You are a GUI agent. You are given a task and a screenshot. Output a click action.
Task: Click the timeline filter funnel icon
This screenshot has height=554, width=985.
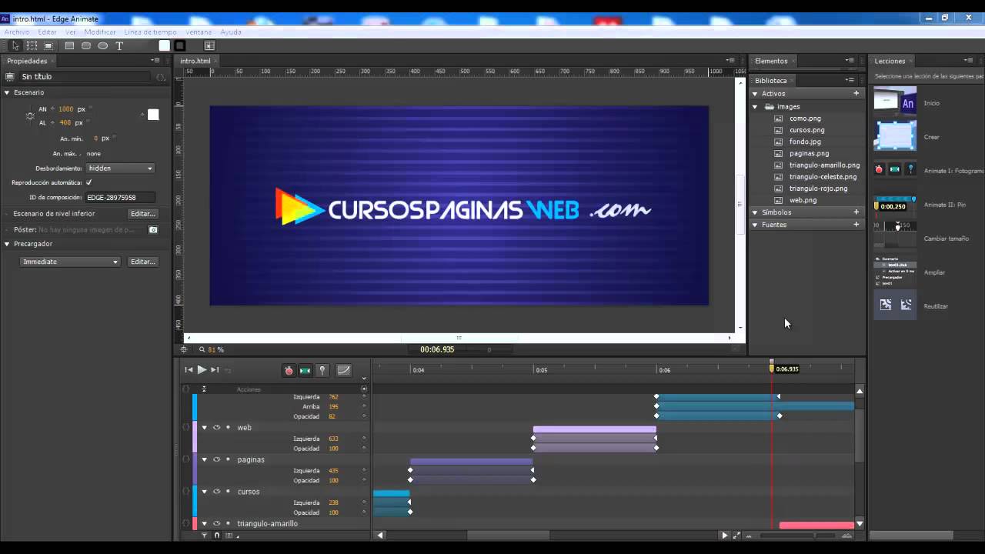(x=204, y=535)
